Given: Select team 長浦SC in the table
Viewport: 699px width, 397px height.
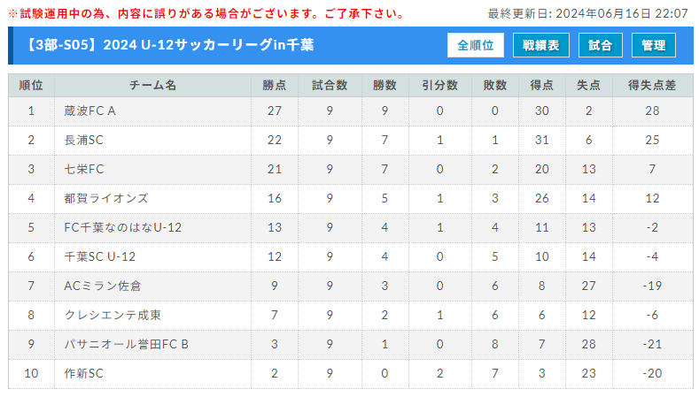Looking at the screenshot, I should (x=83, y=140).
